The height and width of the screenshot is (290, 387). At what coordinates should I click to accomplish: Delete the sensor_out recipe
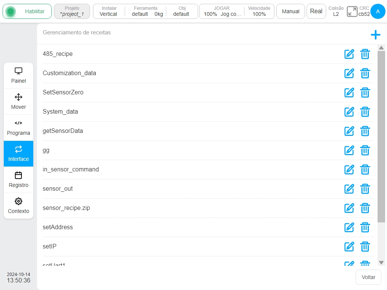(x=365, y=189)
